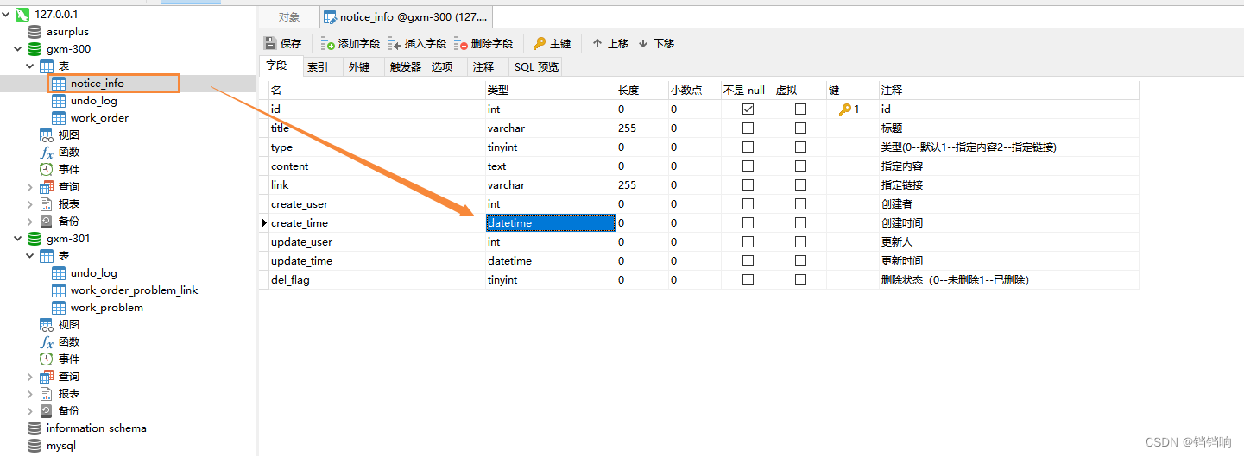Move the field up with 上移
Screen dimensions: 1244x456
tap(609, 43)
